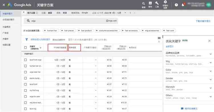Open the date range dropdown arrow
Image resolution: width=214 pixels, height=112 pixels.
tap(125, 13)
